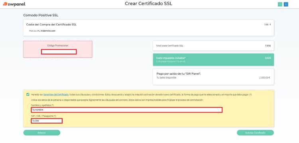Focus the Nombre y Apellidos field
The width and height of the screenshot is (299, 143).
pos(127,110)
